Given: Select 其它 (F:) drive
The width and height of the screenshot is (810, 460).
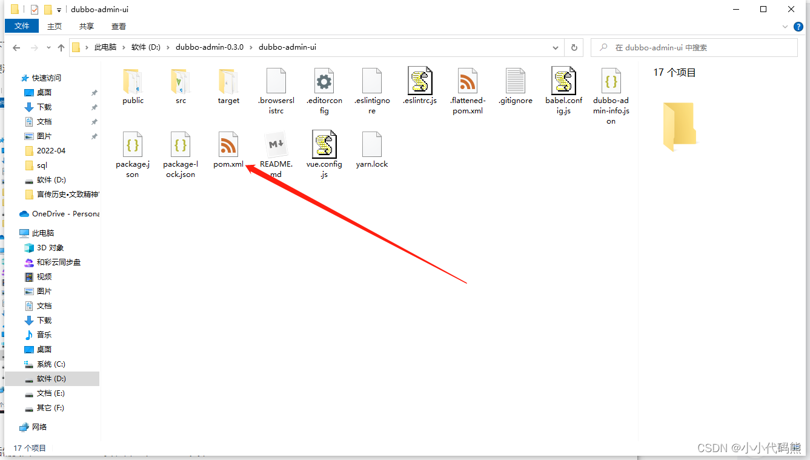Looking at the screenshot, I should 50,407.
